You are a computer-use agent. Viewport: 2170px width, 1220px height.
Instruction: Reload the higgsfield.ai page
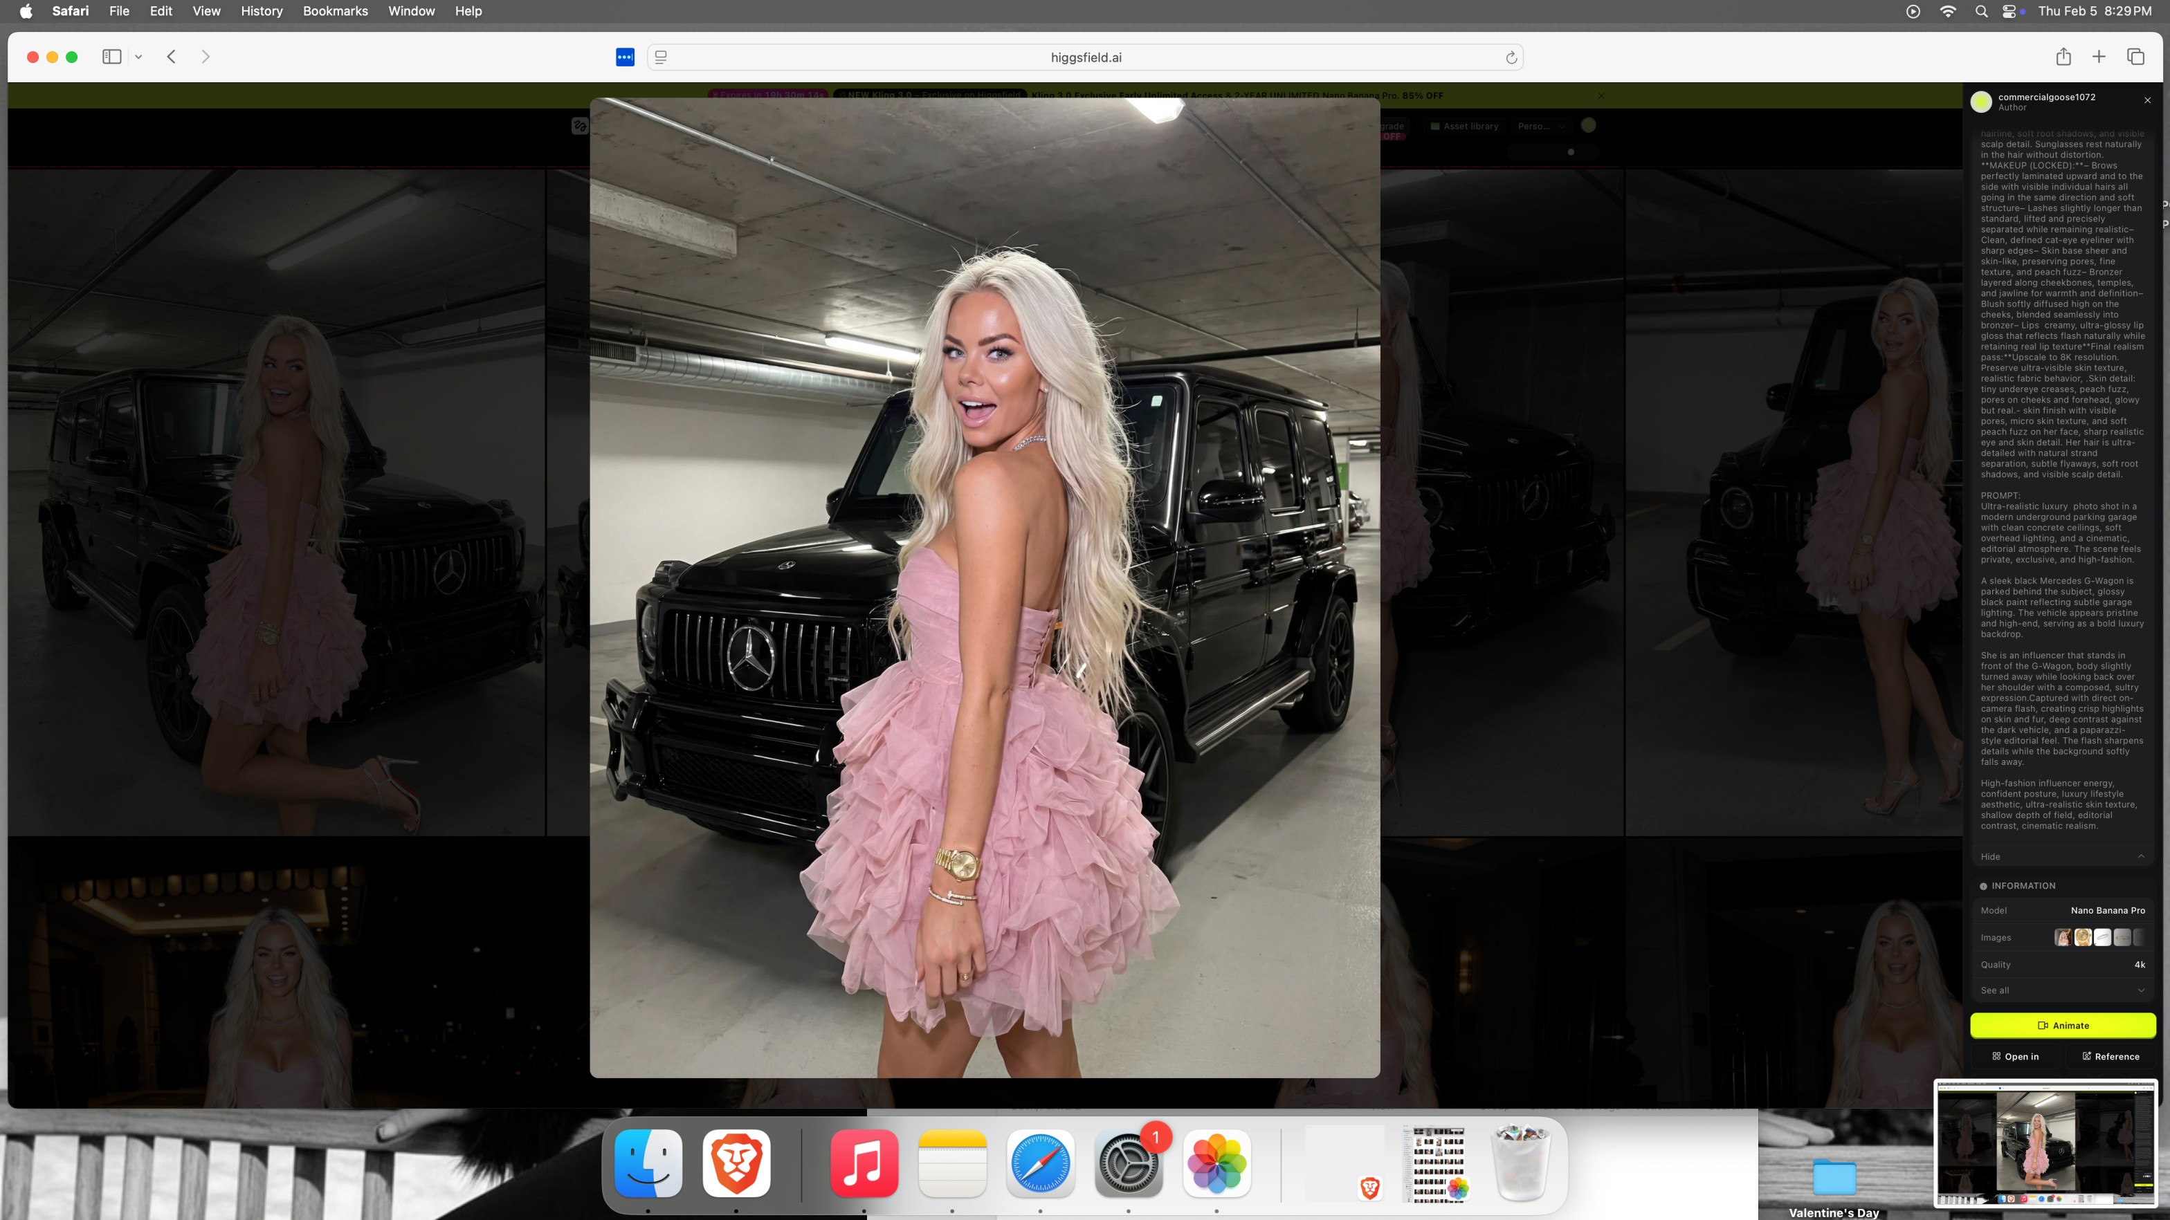click(x=1511, y=57)
